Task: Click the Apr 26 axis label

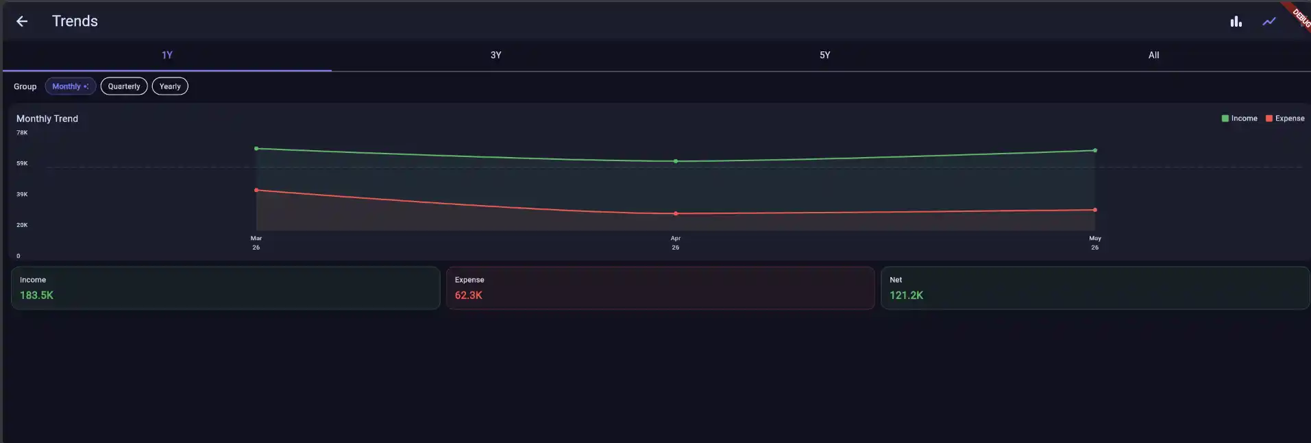Action: [676, 243]
